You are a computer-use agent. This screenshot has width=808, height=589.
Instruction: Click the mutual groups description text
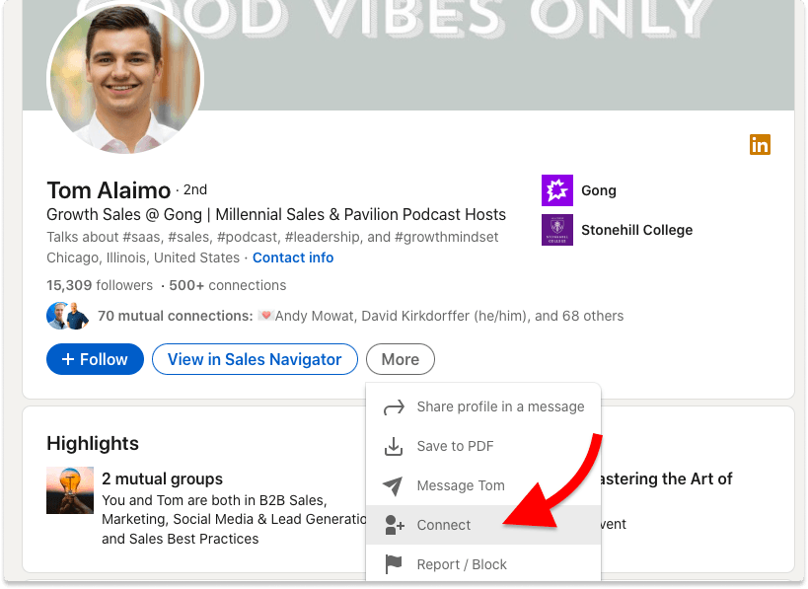point(234,519)
